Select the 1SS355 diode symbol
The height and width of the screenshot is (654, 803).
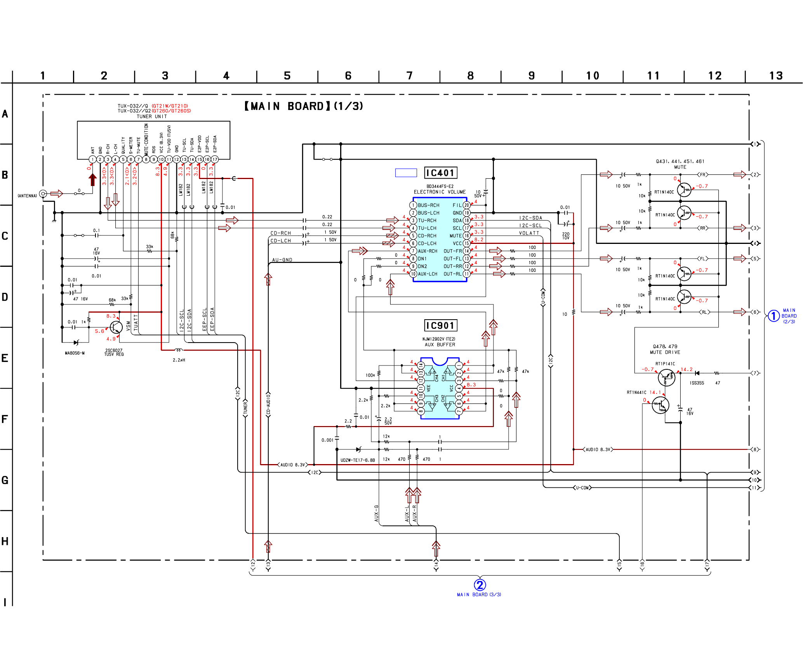pos(697,373)
